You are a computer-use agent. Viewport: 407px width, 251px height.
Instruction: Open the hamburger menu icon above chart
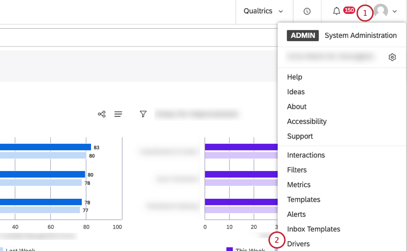pos(118,114)
